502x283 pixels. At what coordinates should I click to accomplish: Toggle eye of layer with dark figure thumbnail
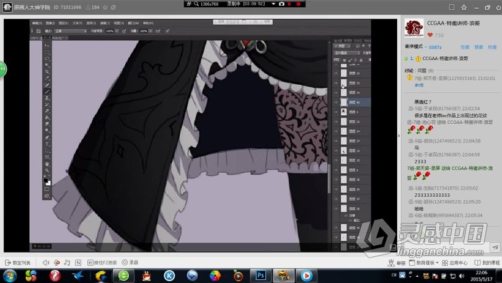[x=336, y=112]
